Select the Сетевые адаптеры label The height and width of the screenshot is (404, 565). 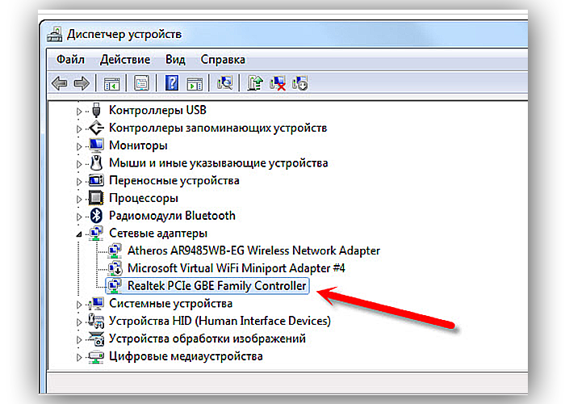tap(158, 234)
